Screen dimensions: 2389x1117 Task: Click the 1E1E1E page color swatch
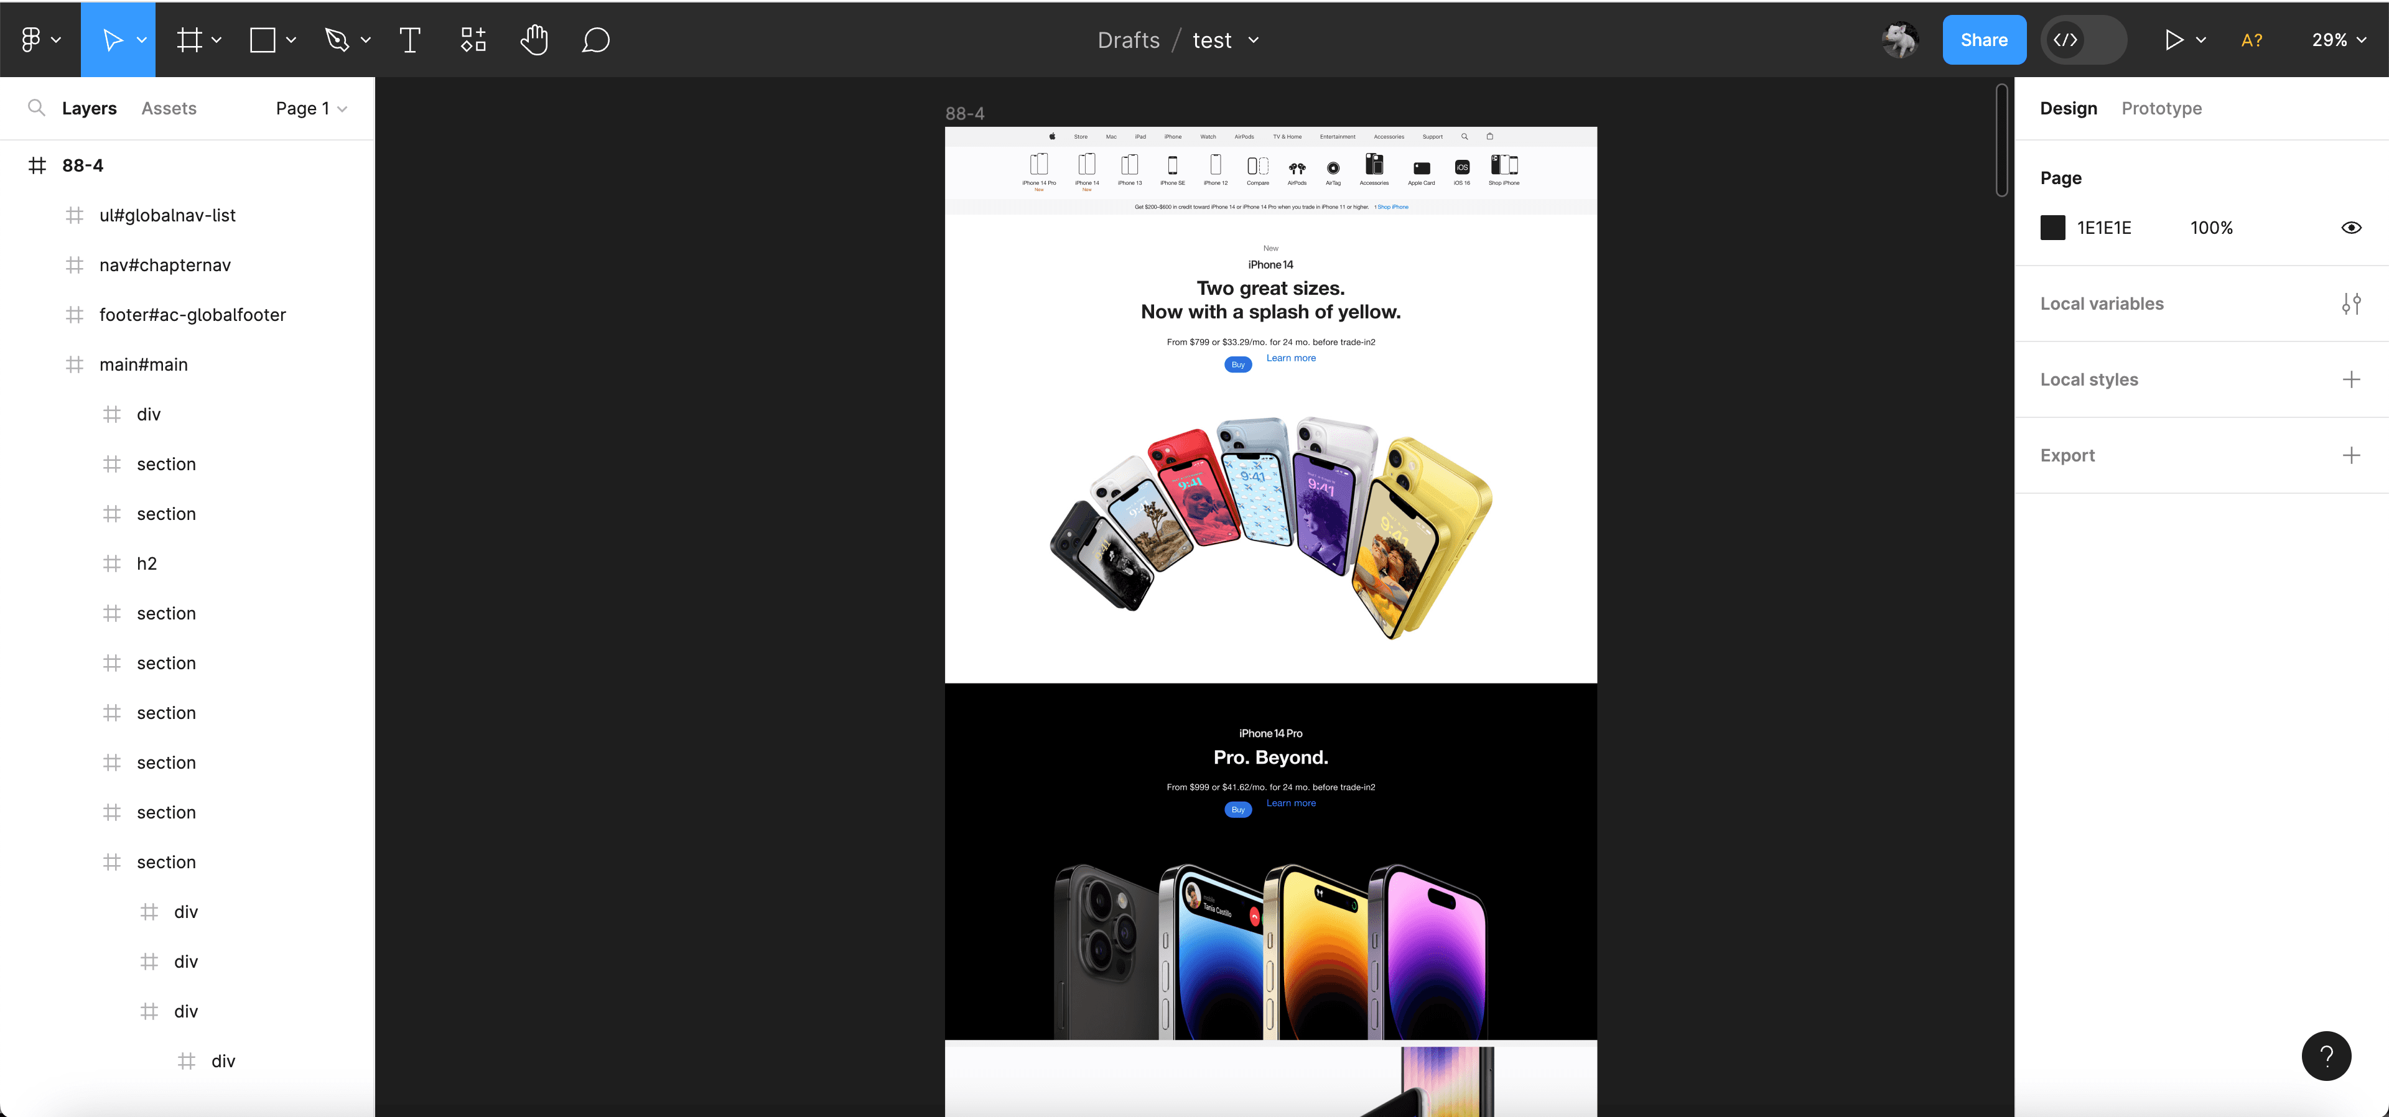tap(2052, 228)
